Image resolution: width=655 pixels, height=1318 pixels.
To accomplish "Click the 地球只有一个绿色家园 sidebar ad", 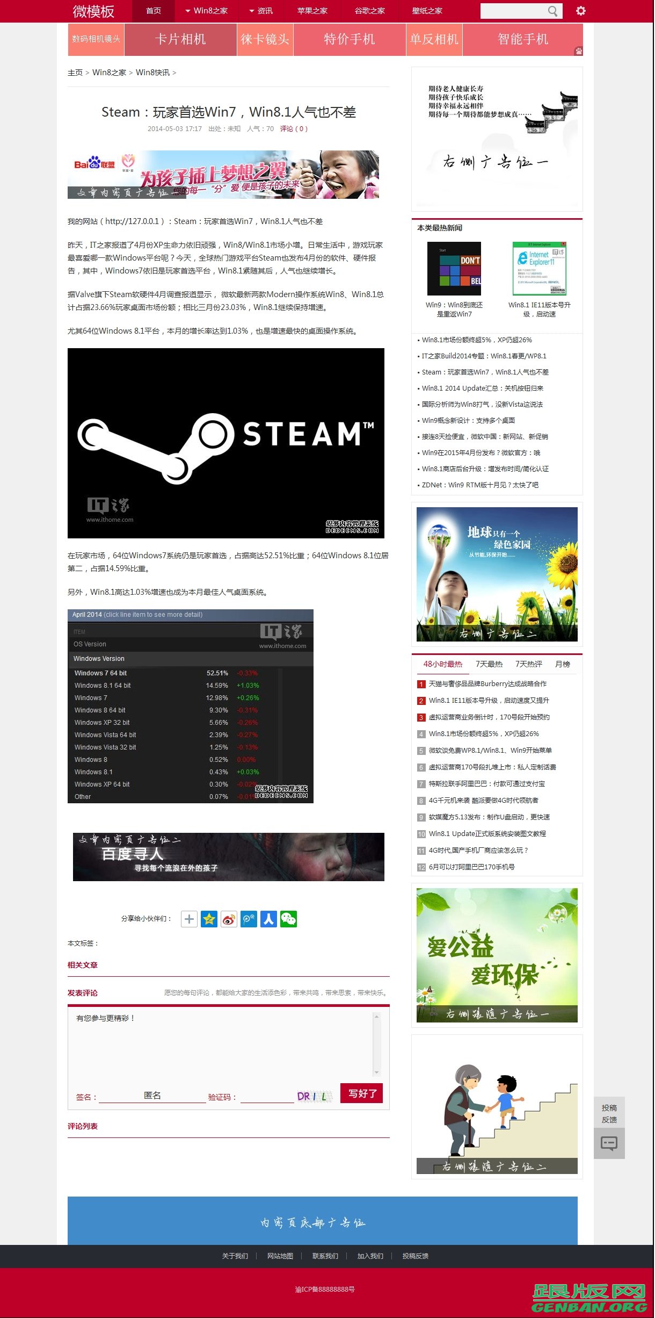I will point(497,574).
